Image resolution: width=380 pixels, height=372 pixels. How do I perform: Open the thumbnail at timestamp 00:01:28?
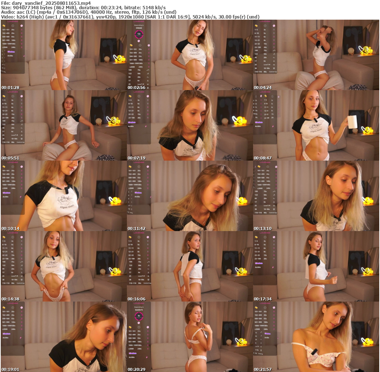click(x=63, y=55)
